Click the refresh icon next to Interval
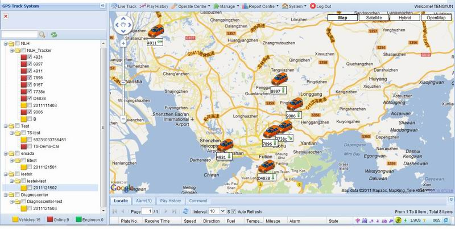Viewport: 455px width, 229px height. tap(185, 211)
